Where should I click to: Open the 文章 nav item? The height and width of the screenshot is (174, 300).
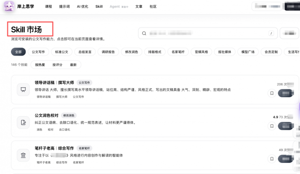(x=139, y=6)
